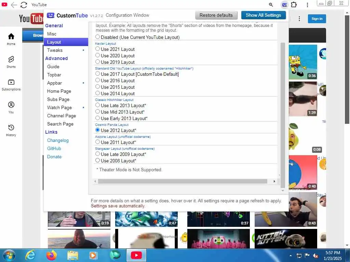Open the Donate link

pyautogui.click(x=54, y=157)
